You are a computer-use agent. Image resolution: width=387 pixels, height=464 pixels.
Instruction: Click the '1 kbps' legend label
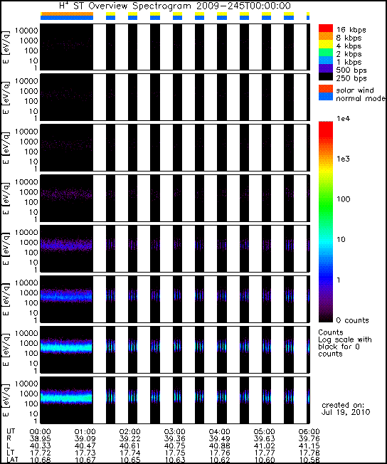click(x=349, y=62)
